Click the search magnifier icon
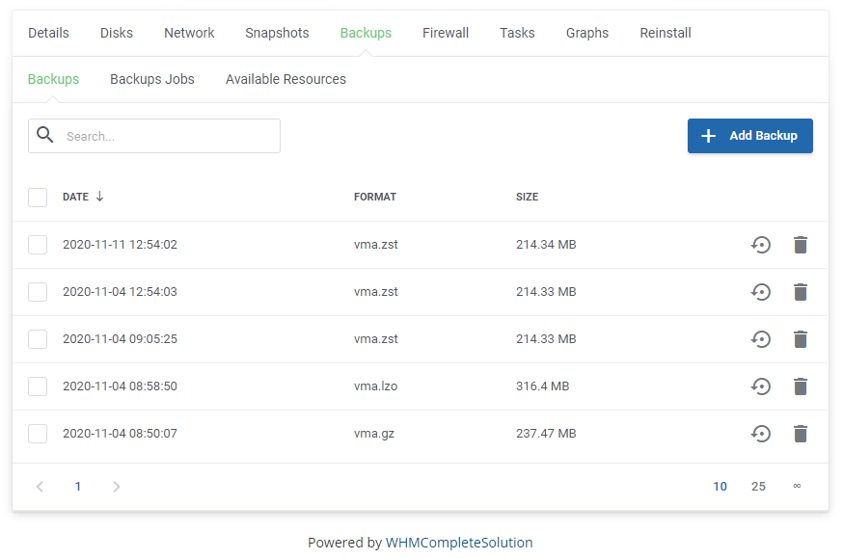Viewport: 843px width, 559px height. [45, 135]
